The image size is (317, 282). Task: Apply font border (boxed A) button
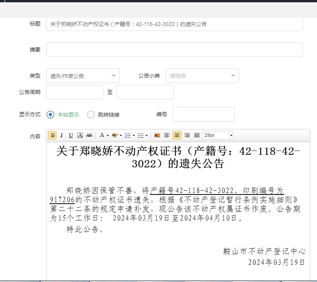(80, 135)
